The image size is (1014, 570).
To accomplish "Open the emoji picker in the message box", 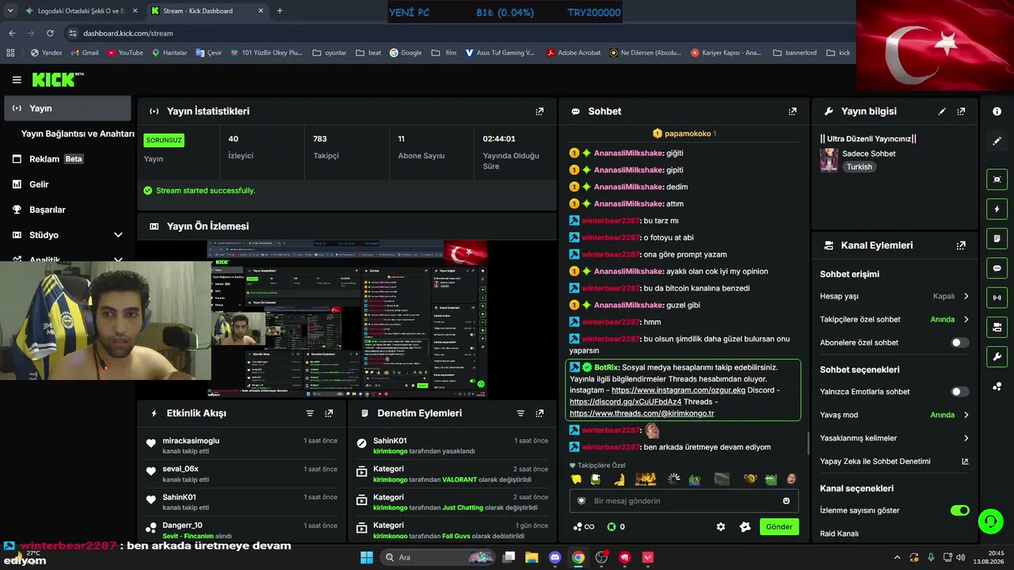I will point(786,501).
